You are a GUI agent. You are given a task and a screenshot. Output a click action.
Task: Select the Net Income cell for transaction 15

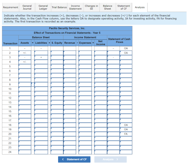coord(101,111)
